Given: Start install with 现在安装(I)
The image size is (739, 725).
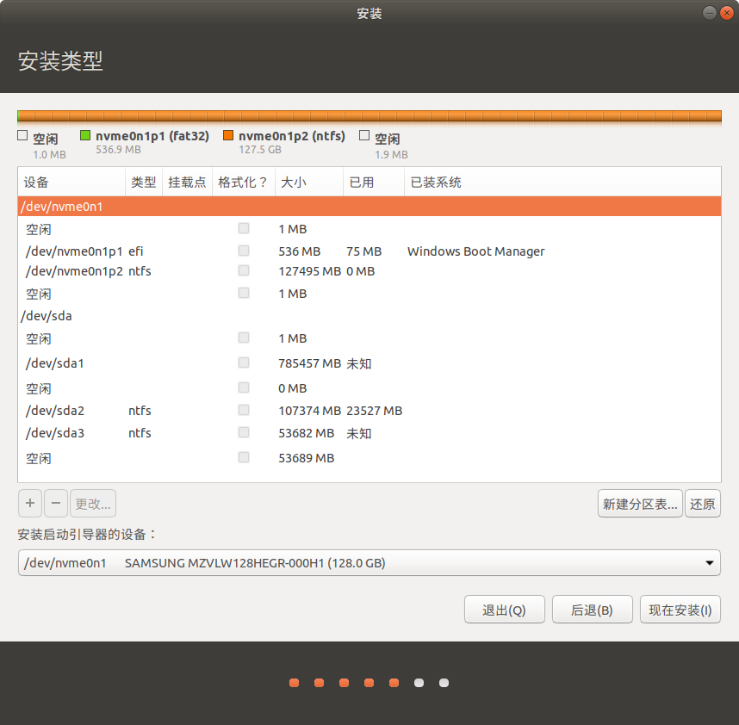Looking at the screenshot, I should click(680, 610).
